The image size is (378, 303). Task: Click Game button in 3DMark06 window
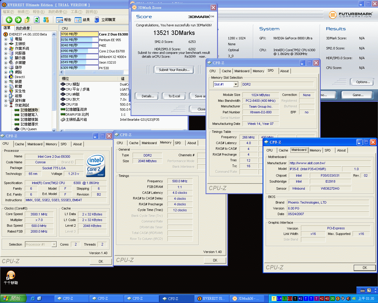click(x=358, y=95)
